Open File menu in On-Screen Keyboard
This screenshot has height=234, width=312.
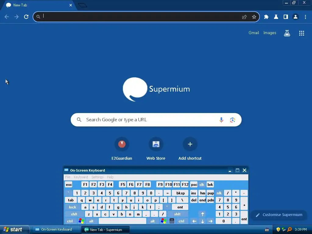[x=68, y=177]
